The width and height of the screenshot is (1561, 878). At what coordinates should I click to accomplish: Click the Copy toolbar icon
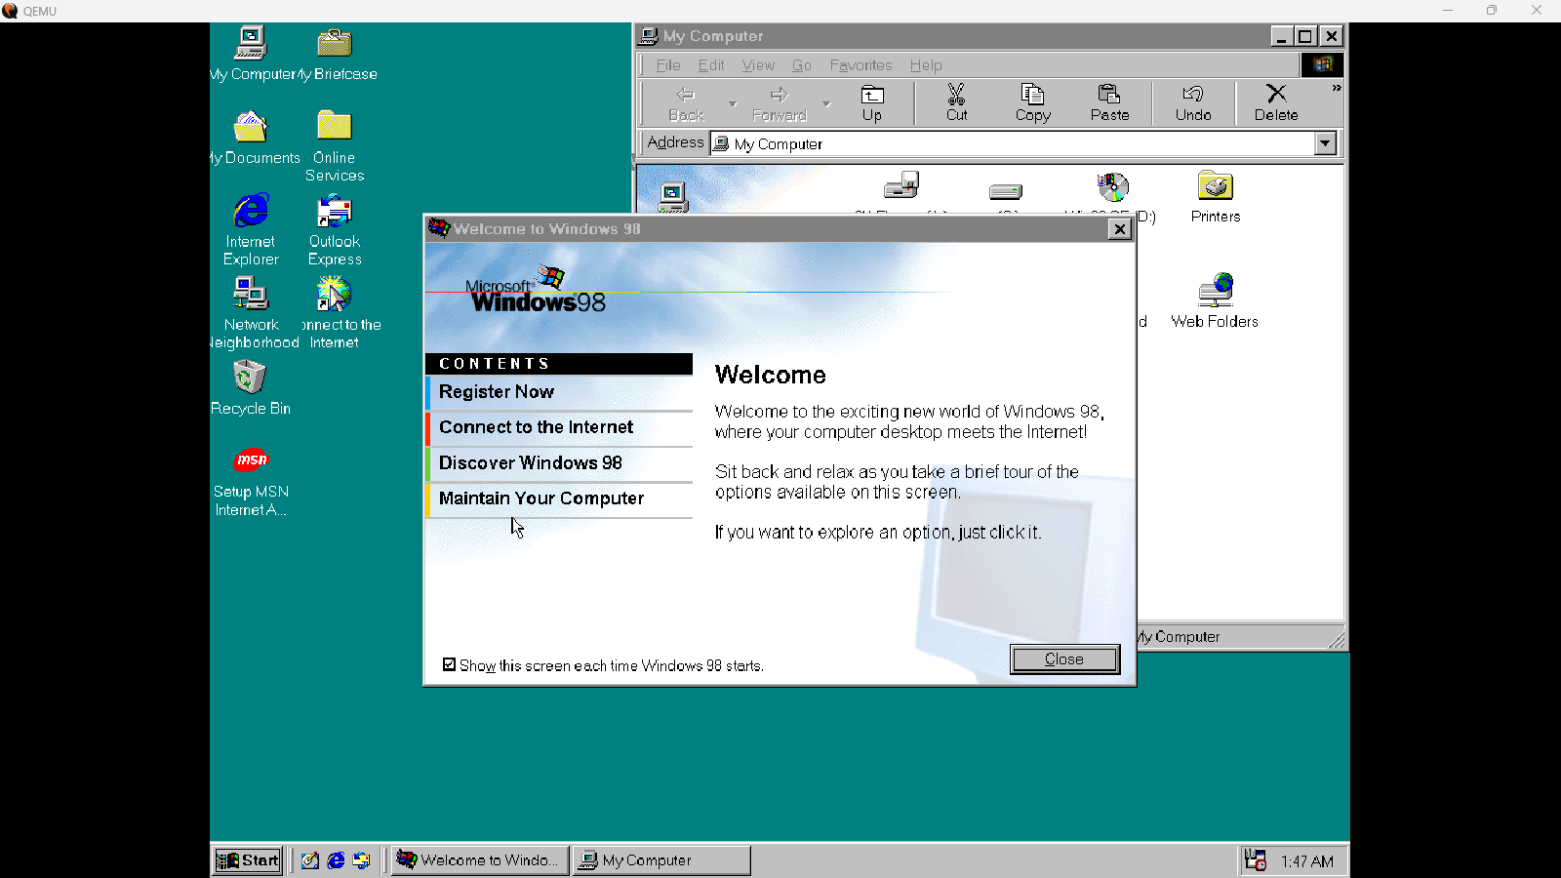coord(1031,102)
